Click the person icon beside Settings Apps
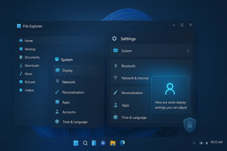 115,105
